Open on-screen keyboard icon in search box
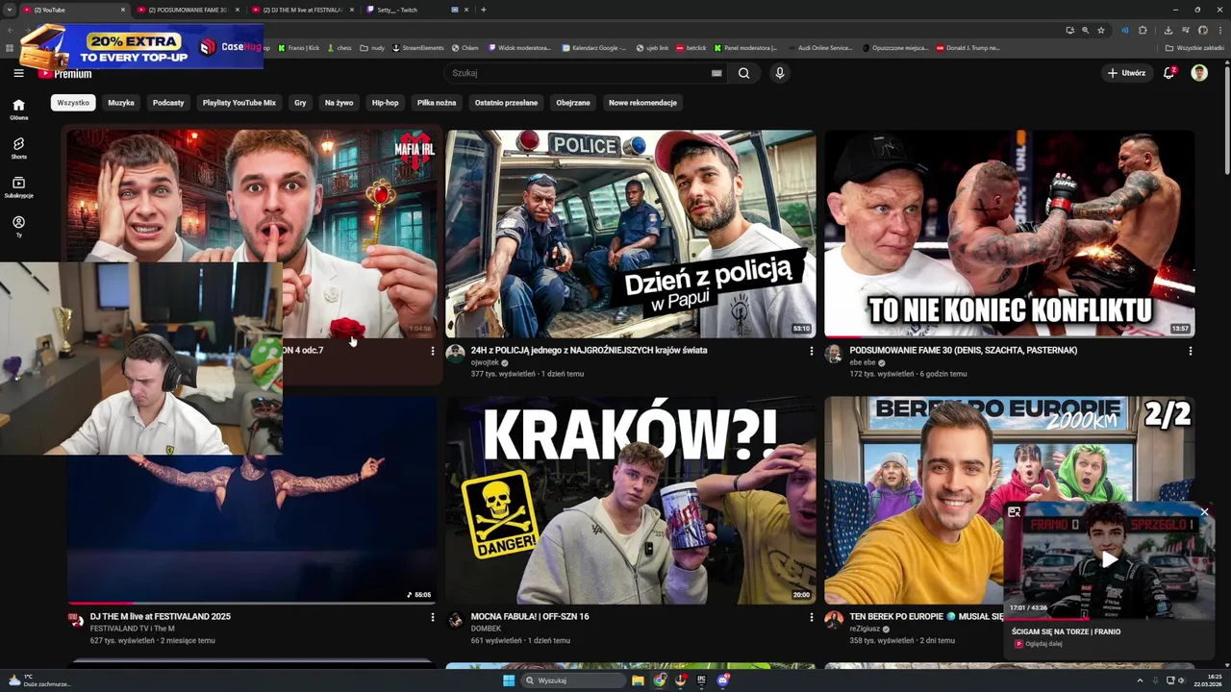Image resolution: width=1231 pixels, height=692 pixels. click(716, 73)
